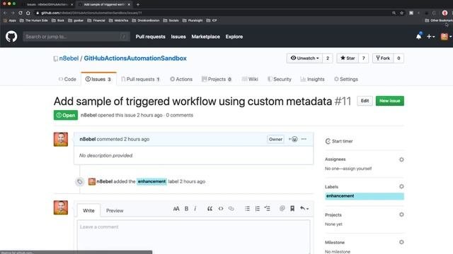Expand the plus create-new menu
The height and width of the screenshot is (254, 453).
pyautogui.click(x=430, y=37)
